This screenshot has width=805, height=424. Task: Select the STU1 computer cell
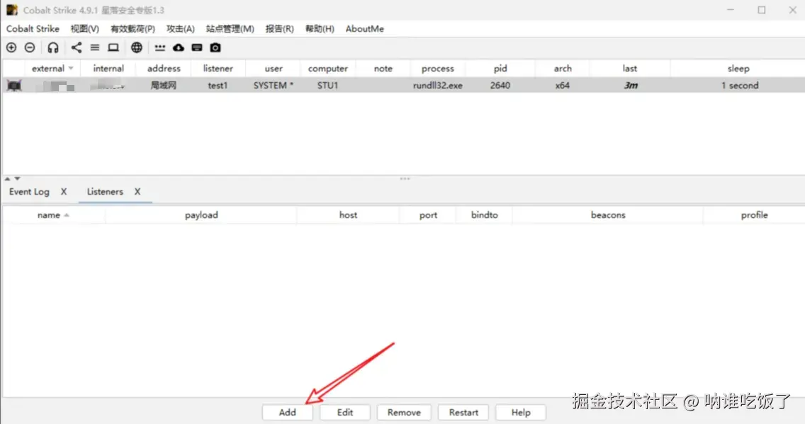pos(328,86)
